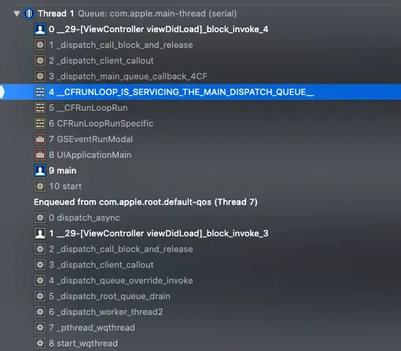
Task: Click user icon of viewDidLoad block_invoke_3
Action: point(40,233)
